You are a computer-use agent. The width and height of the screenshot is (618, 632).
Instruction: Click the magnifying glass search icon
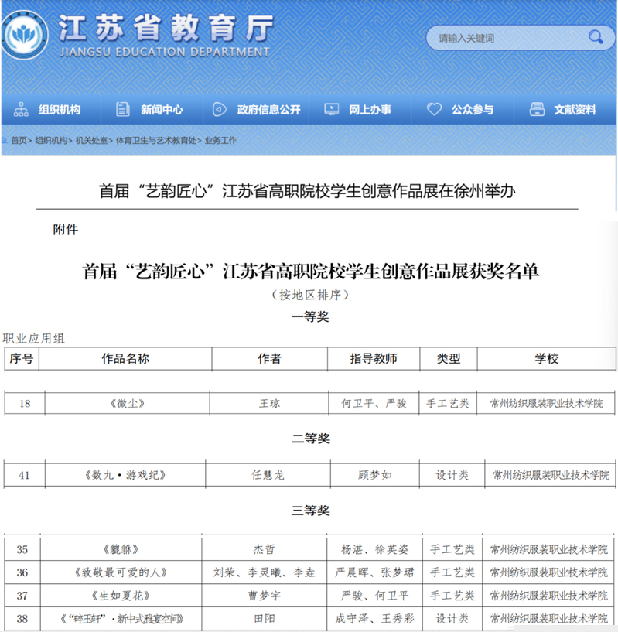point(595,36)
